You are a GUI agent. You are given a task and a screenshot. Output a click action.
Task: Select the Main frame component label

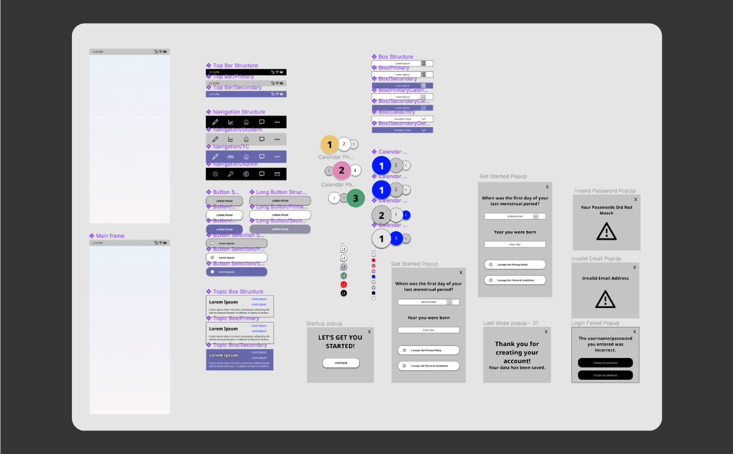pyautogui.click(x=109, y=236)
